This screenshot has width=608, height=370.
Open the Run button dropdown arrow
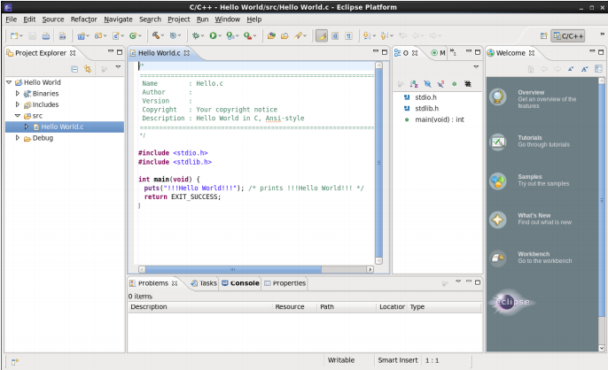[220, 35]
